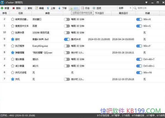Disable the 报时 schedule toggle
165x118 pixels.
(x=67, y=39)
